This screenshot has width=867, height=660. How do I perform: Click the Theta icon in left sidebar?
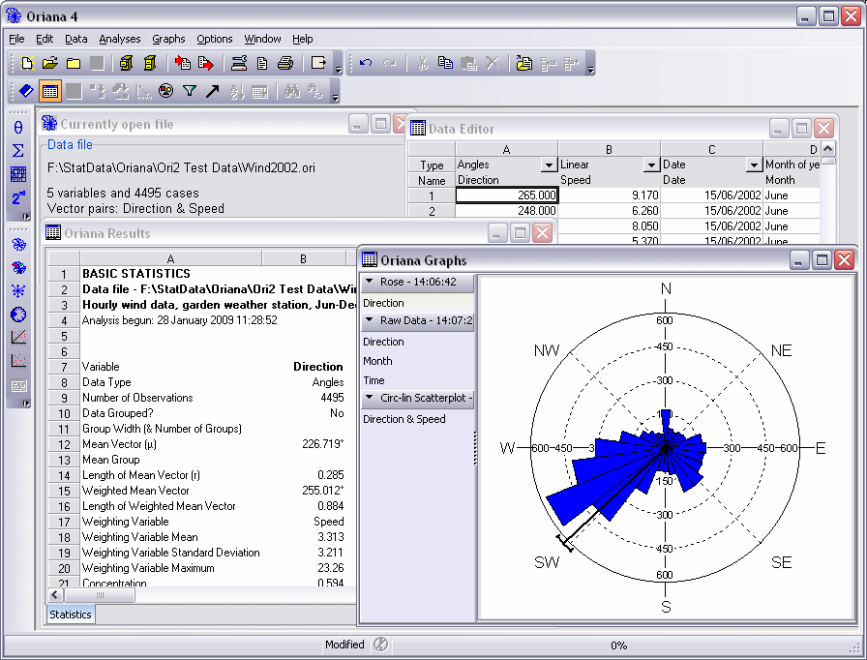(x=18, y=128)
